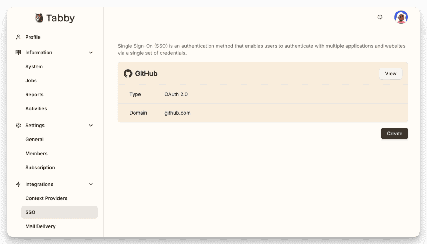Screen dimensions: 427x244
Task: Open the System page
Action: point(34,67)
